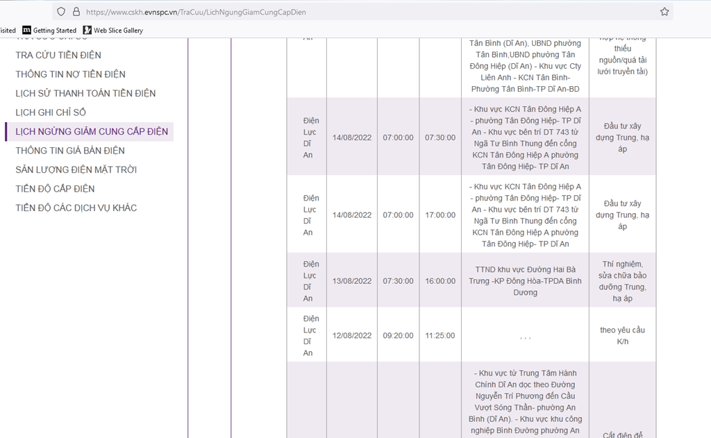Open TIẾN ĐỘ CẤP ĐIỆN menu item
The height and width of the screenshot is (438, 711).
coord(55,189)
